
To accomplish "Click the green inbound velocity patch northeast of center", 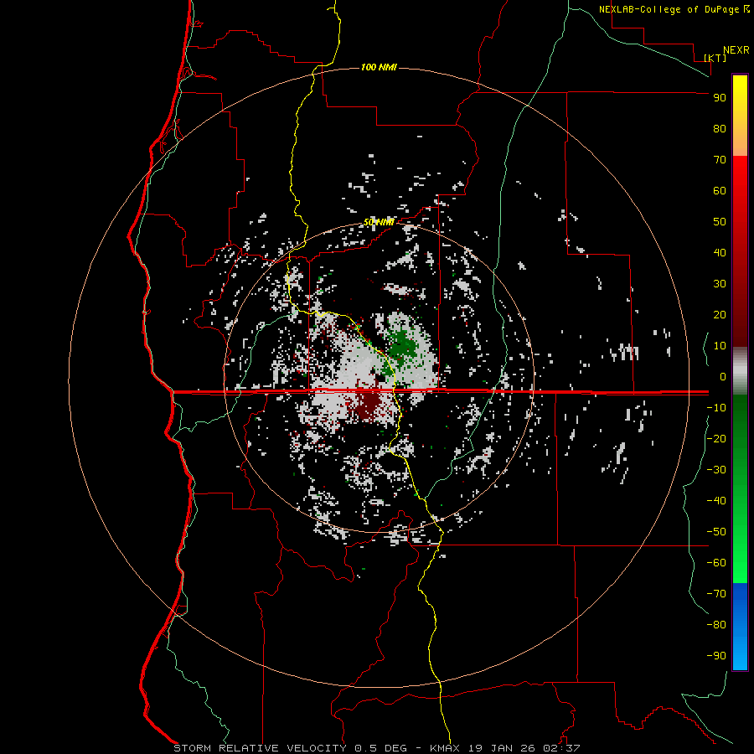I will click(x=402, y=347).
